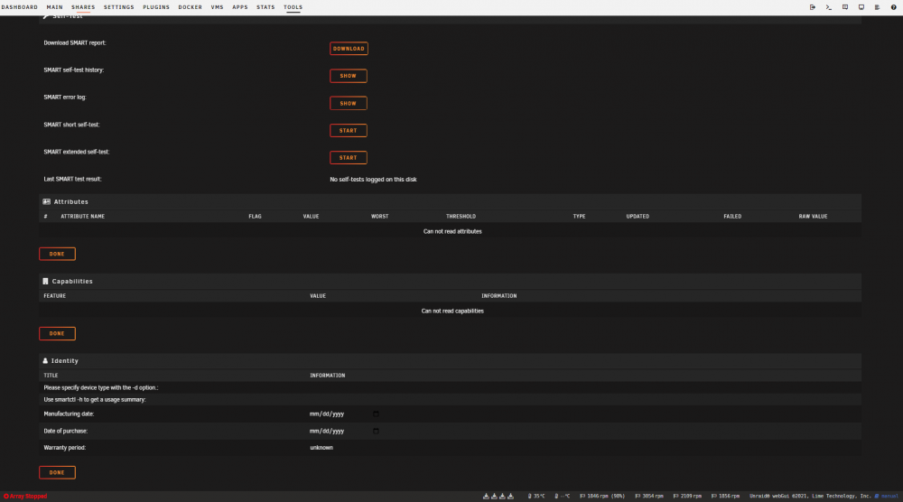Open the Settings tab
Screen dimensions: 903x502
(x=118, y=7)
